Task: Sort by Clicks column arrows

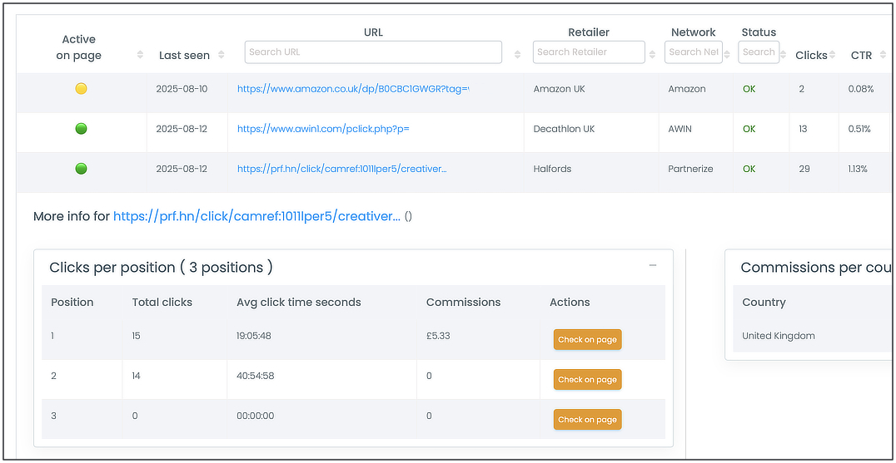Action: coord(832,55)
